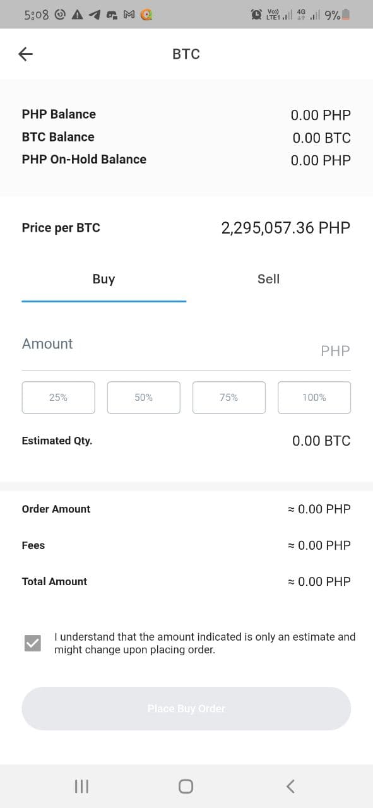Switch to the Sell tab
The width and height of the screenshot is (373, 808).
point(268,279)
